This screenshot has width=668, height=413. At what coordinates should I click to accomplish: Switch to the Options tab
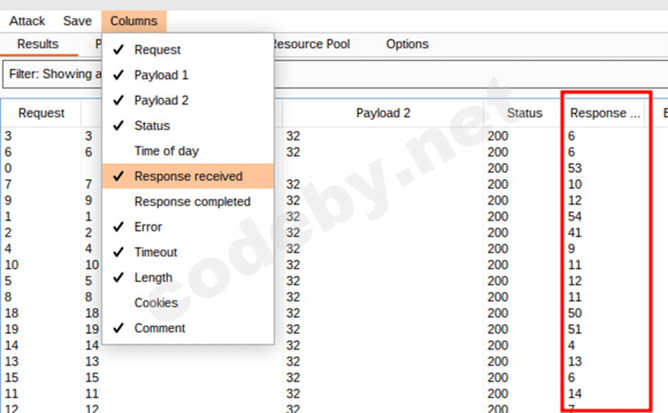pyautogui.click(x=407, y=44)
